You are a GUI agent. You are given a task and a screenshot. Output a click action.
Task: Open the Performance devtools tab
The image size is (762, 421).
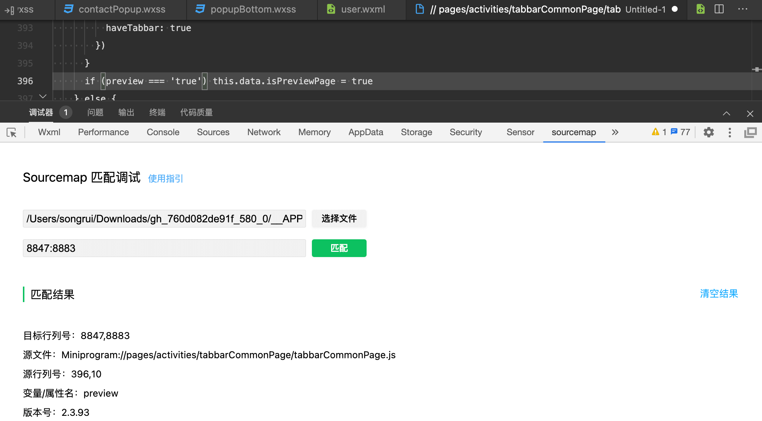pos(103,132)
